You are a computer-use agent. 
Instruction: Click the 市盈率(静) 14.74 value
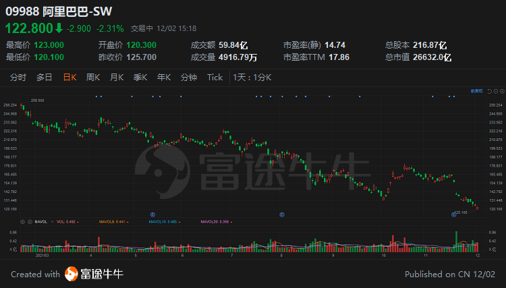[x=335, y=45]
